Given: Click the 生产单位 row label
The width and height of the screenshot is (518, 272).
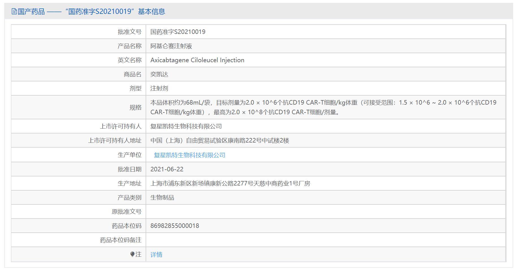Looking at the screenshot, I should point(129,155).
